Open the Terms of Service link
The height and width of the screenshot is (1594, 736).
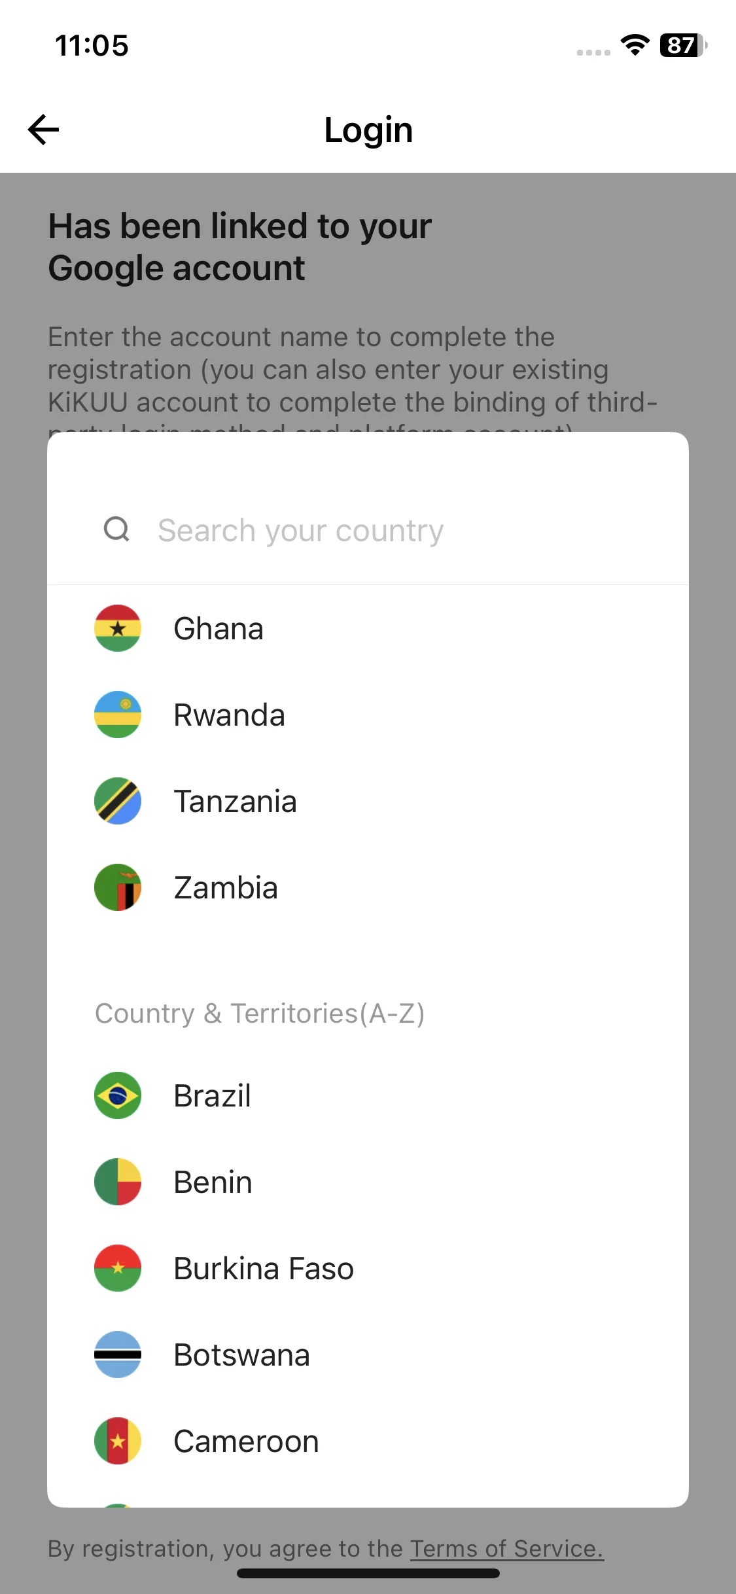tap(506, 1549)
